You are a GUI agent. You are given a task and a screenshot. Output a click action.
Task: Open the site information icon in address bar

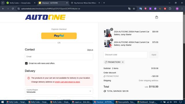[x=18, y=9]
